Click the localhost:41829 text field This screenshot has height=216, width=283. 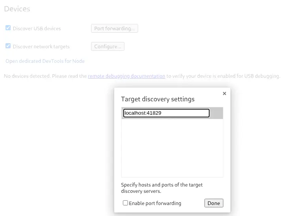[166, 113]
